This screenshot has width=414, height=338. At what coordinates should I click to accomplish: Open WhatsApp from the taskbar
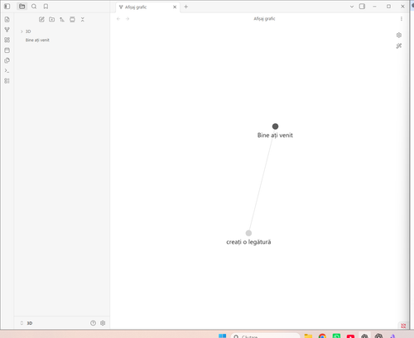336,336
